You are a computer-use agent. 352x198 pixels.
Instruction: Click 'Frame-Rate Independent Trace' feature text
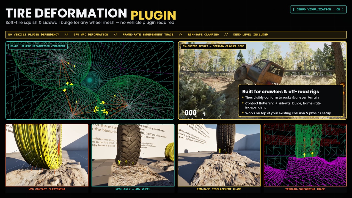click(148, 35)
